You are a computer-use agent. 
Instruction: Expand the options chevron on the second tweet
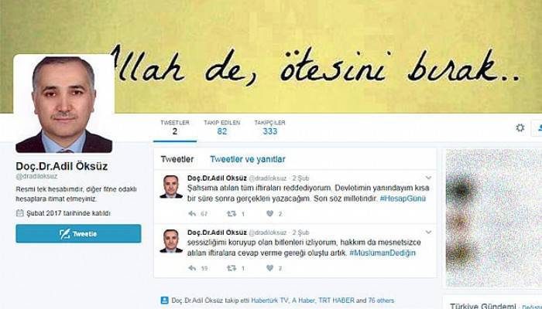[429, 233]
